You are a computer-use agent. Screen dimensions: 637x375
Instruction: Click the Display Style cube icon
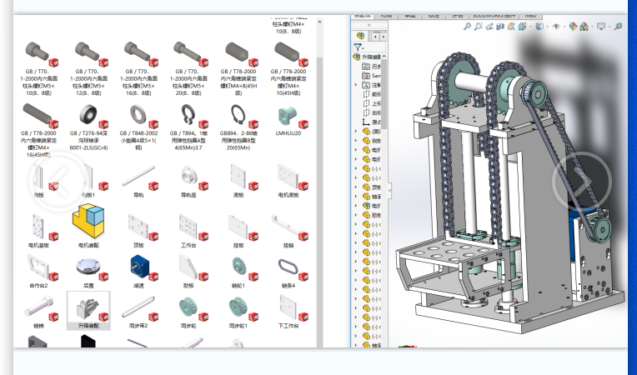(540, 27)
